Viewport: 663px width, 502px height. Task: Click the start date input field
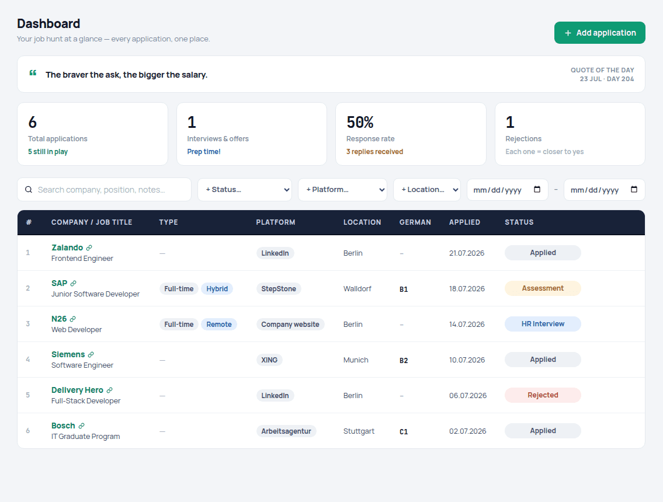[x=508, y=190]
